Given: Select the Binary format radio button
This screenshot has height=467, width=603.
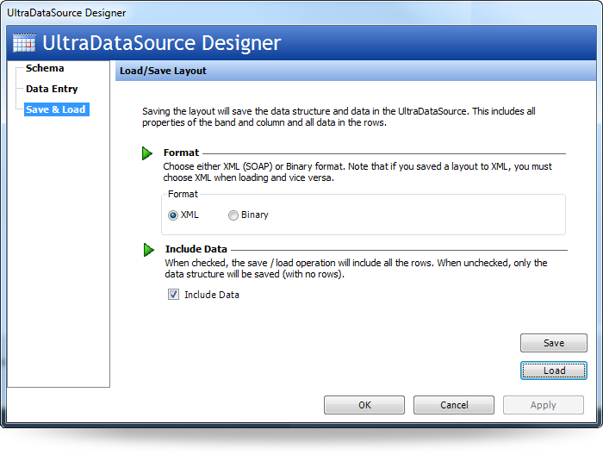Looking at the screenshot, I should tap(233, 215).
